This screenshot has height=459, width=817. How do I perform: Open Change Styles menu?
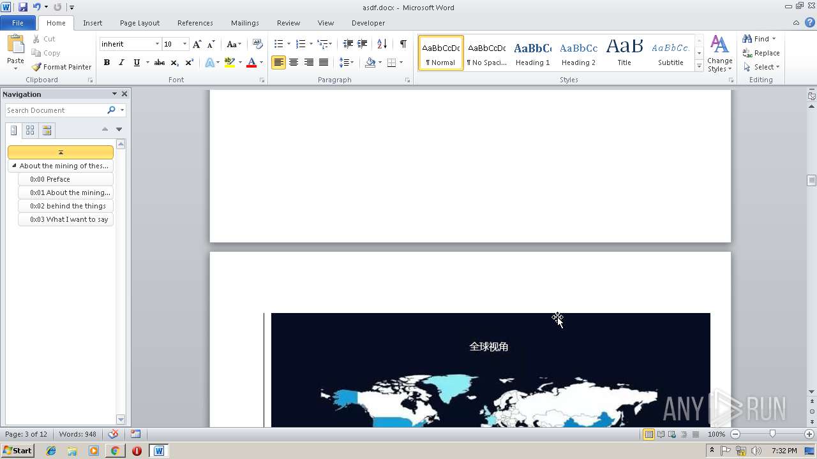pyautogui.click(x=719, y=54)
